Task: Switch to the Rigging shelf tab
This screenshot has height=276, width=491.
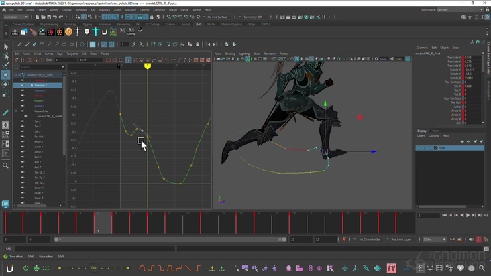Action: 86,24
